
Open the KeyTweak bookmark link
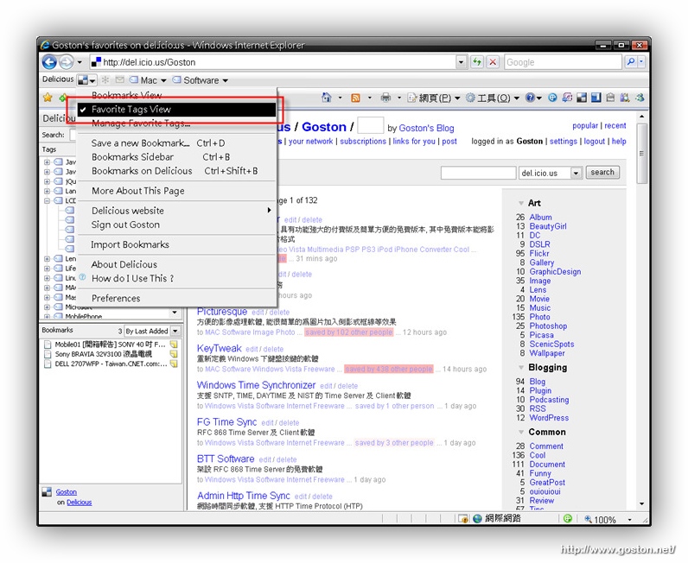[219, 348]
